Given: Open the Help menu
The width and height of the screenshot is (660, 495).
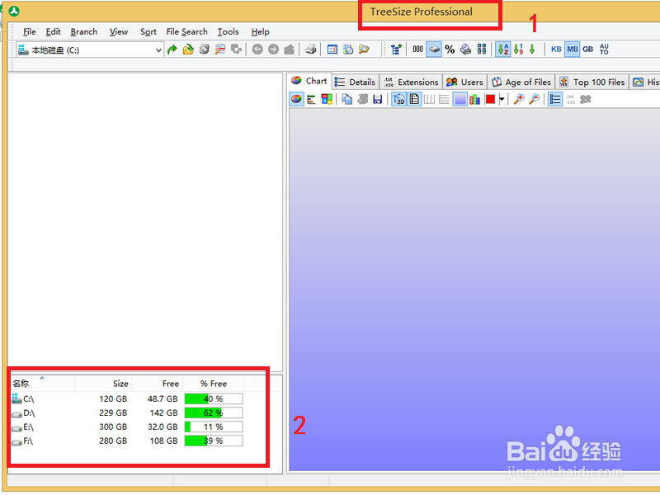Looking at the screenshot, I should 260,32.
